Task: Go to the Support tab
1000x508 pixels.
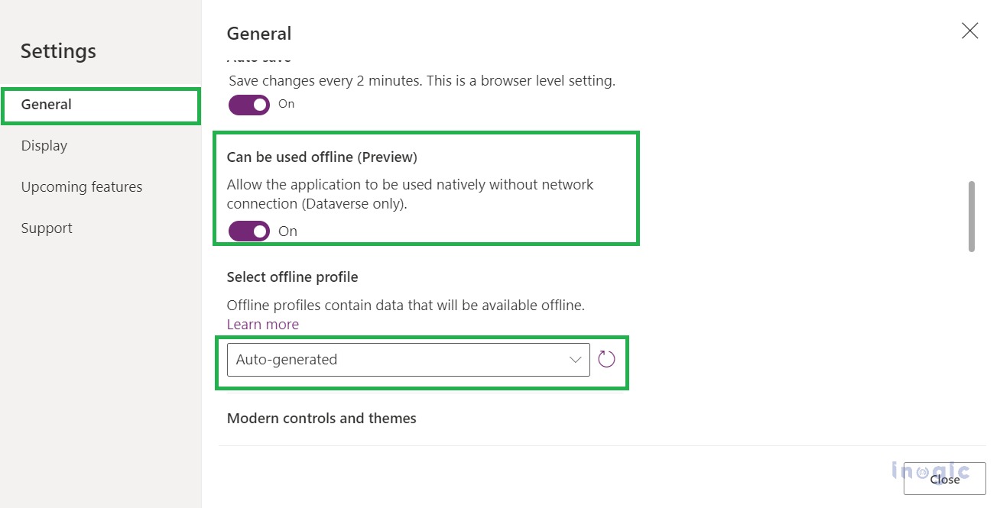Action: pos(47,228)
